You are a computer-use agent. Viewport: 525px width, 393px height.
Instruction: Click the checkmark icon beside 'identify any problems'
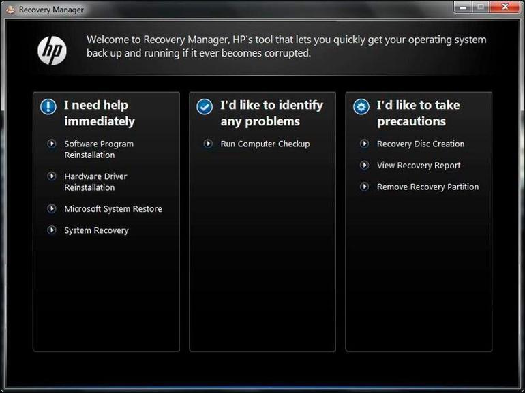click(204, 107)
